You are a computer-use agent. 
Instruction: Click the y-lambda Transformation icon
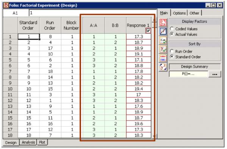(163, 67)
